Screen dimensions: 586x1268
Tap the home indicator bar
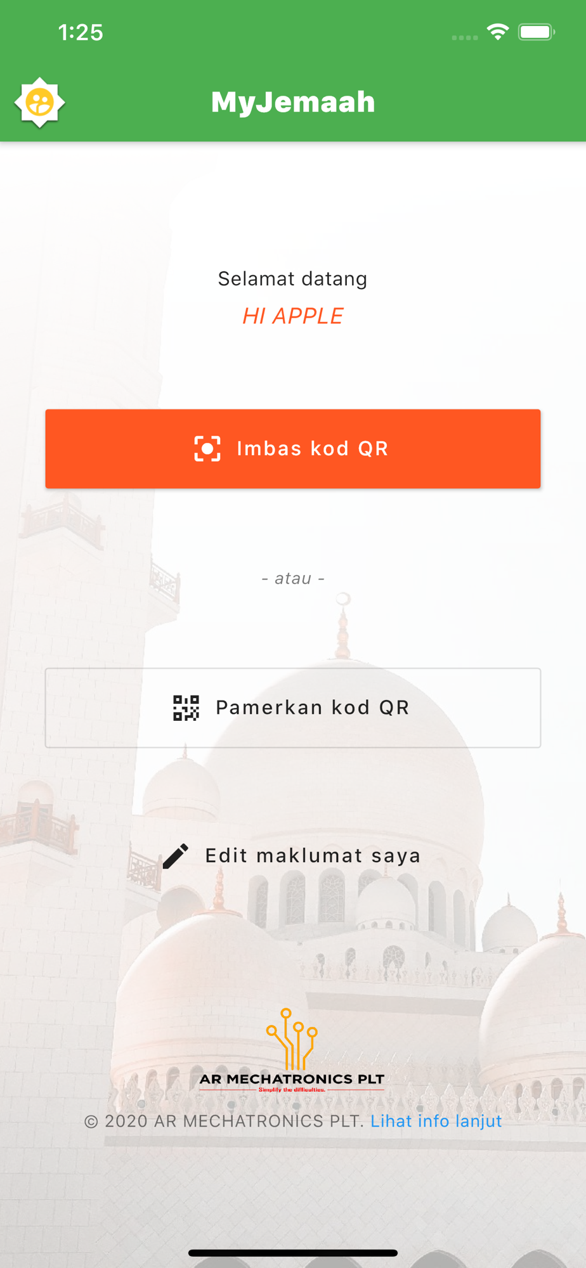(x=293, y=1253)
